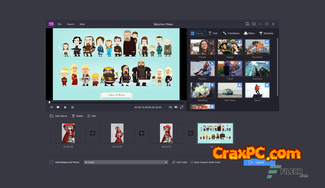Click the blue Export button
Screen dimensions: 325x188
coord(257,162)
